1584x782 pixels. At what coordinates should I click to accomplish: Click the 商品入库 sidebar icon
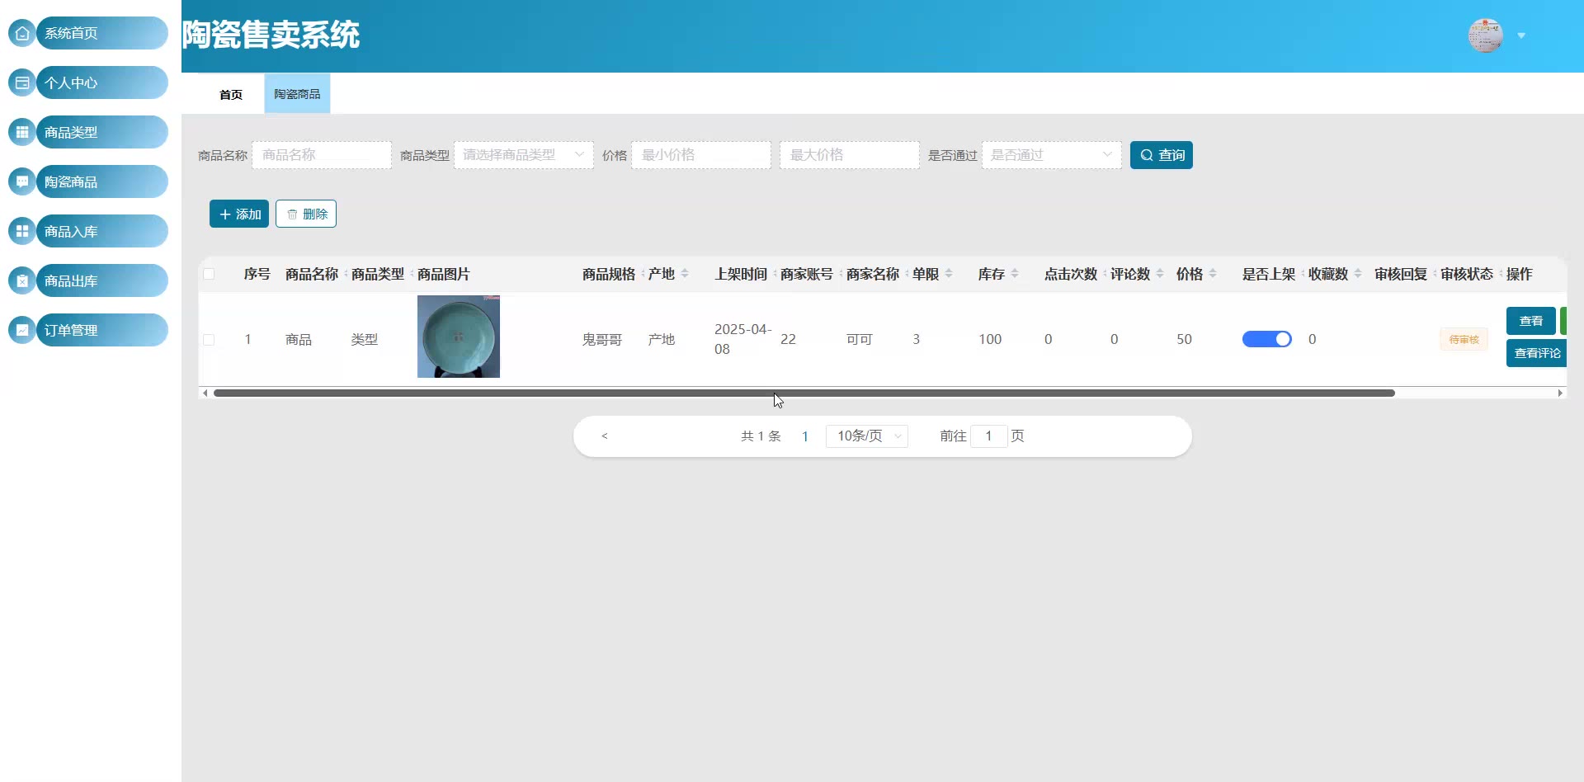point(22,231)
